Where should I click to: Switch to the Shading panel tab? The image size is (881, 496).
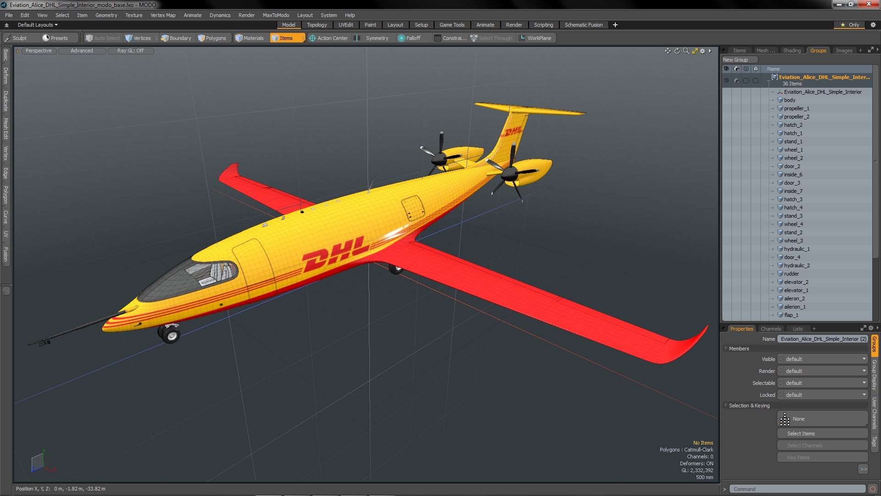click(792, 51)
